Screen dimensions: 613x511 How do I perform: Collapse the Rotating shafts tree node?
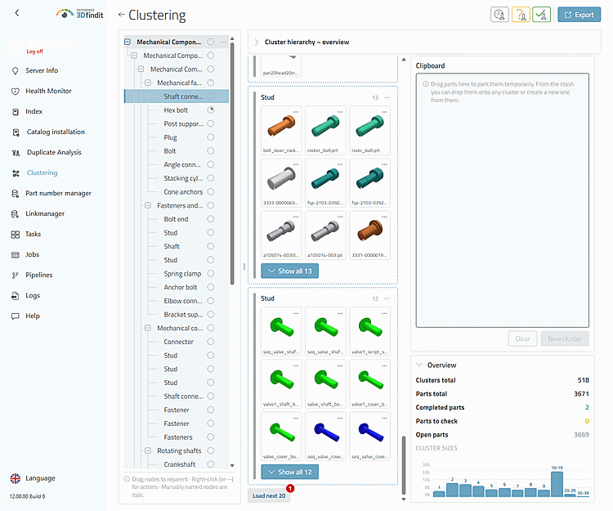(148, 450)
